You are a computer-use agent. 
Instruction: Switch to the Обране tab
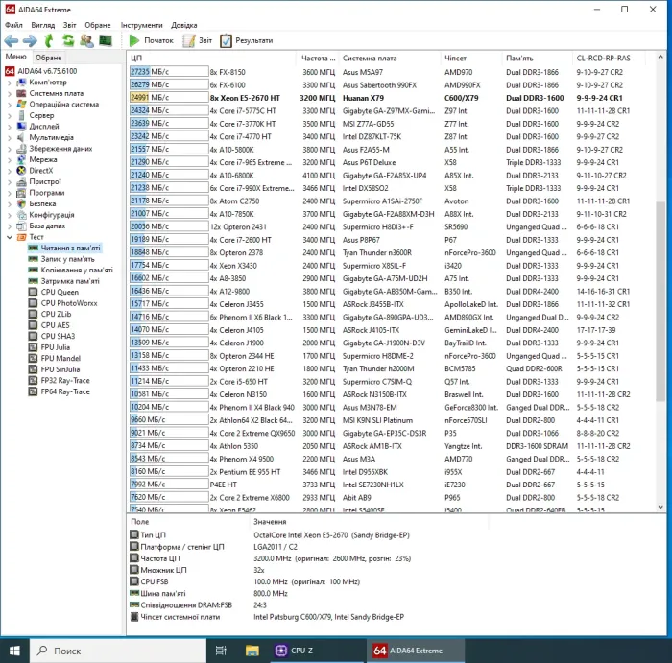click(x=49, y=58)
